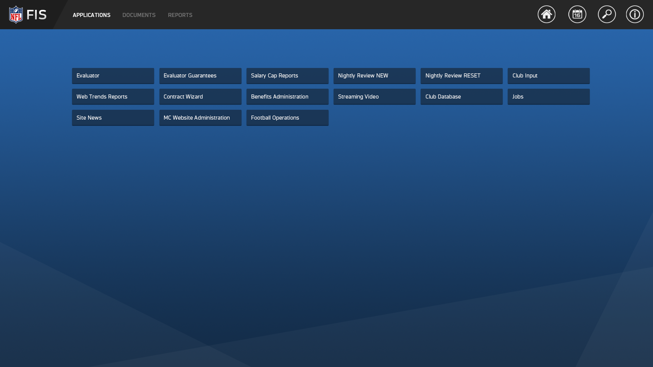
Task: Select the Applications tab
Action: (x=91, y=15)
